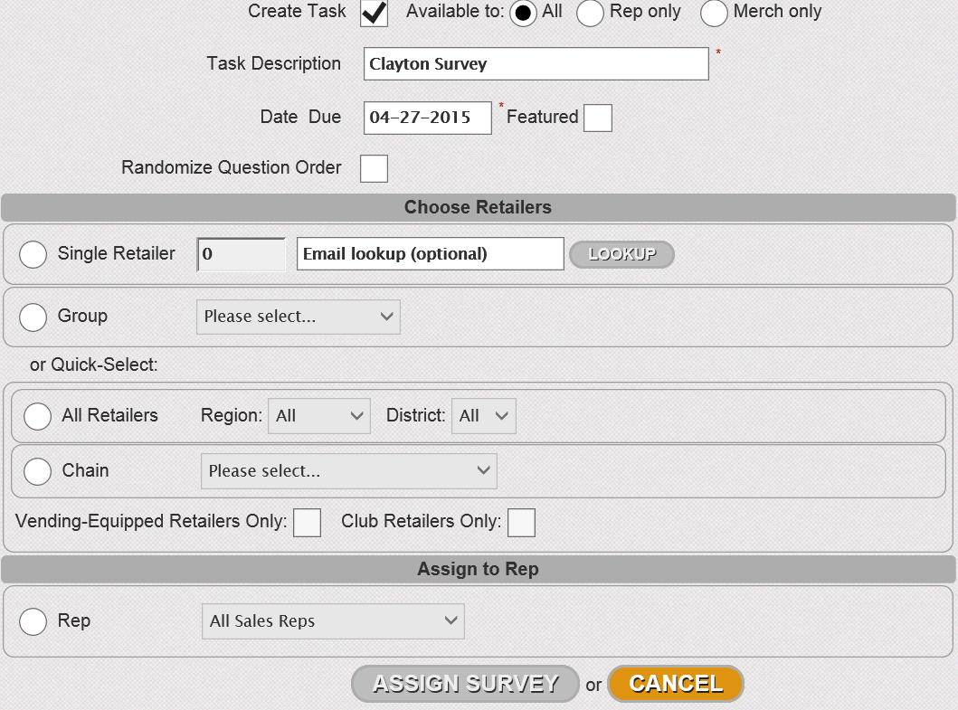The image size is (958, 710).
Task: Open the All Sales Reps dropdown
Action: [333, 621]
